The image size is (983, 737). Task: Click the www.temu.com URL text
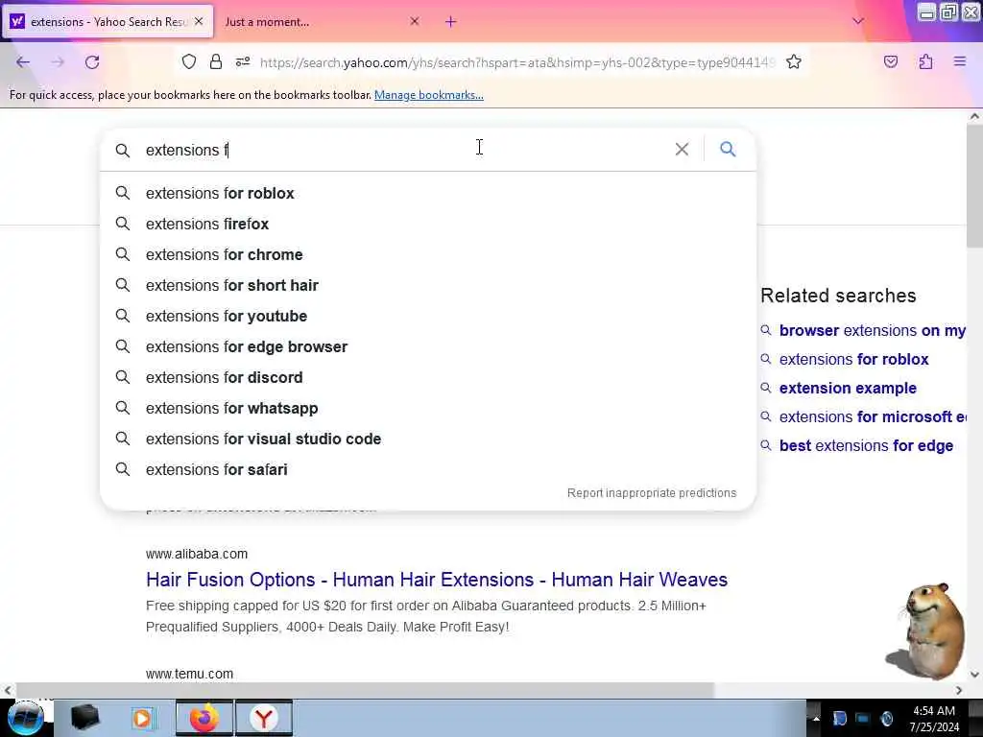189,674
